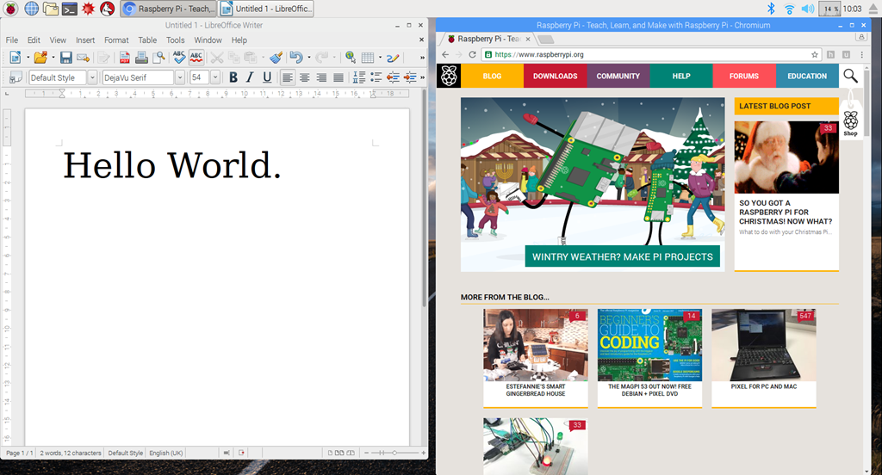This screenshot has width=882, height=475.
Task: Expand the Insert Table dropdown arrow
Action: click(x=380, y=58)
